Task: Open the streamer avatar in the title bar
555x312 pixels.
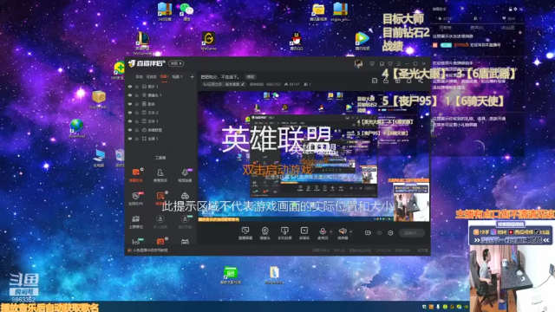Action: [358, 63]
